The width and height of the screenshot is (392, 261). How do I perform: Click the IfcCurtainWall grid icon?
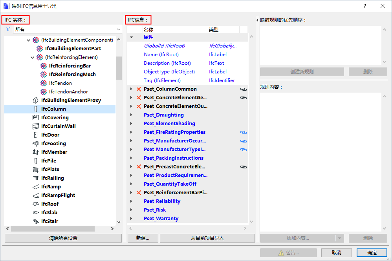coord(36,126)
